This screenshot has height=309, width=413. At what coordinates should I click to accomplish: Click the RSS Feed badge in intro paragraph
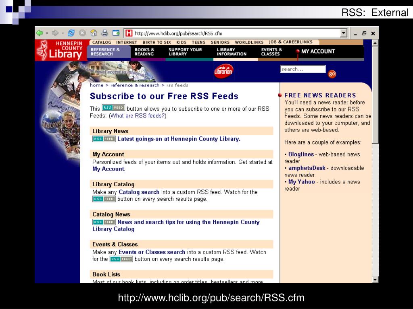(x=113, y=108)
